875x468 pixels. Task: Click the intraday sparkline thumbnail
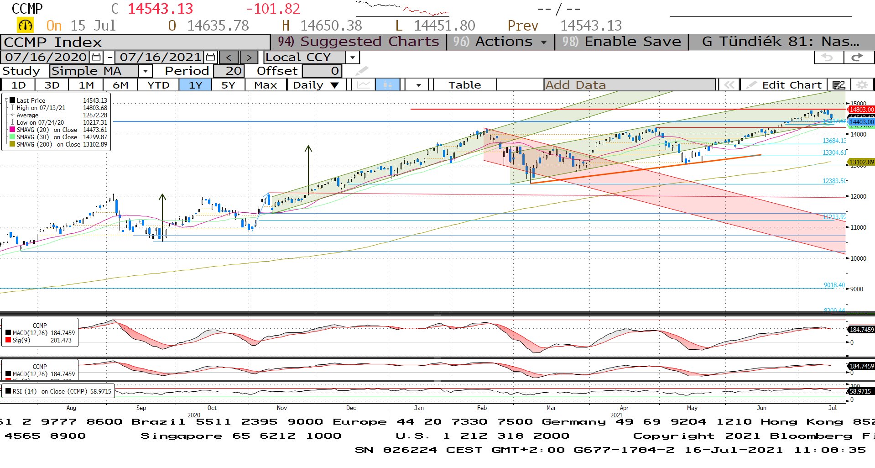[x=402, y=8]
